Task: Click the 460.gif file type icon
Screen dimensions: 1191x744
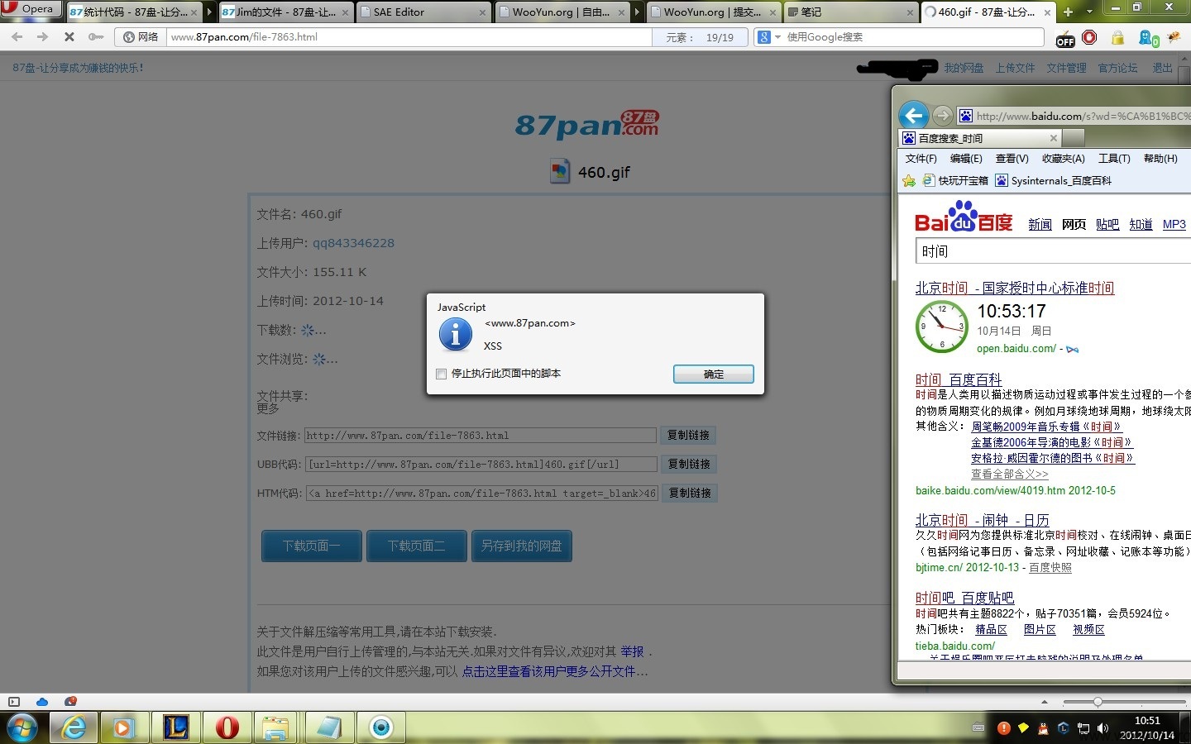Action: click(x=560, y=171)
